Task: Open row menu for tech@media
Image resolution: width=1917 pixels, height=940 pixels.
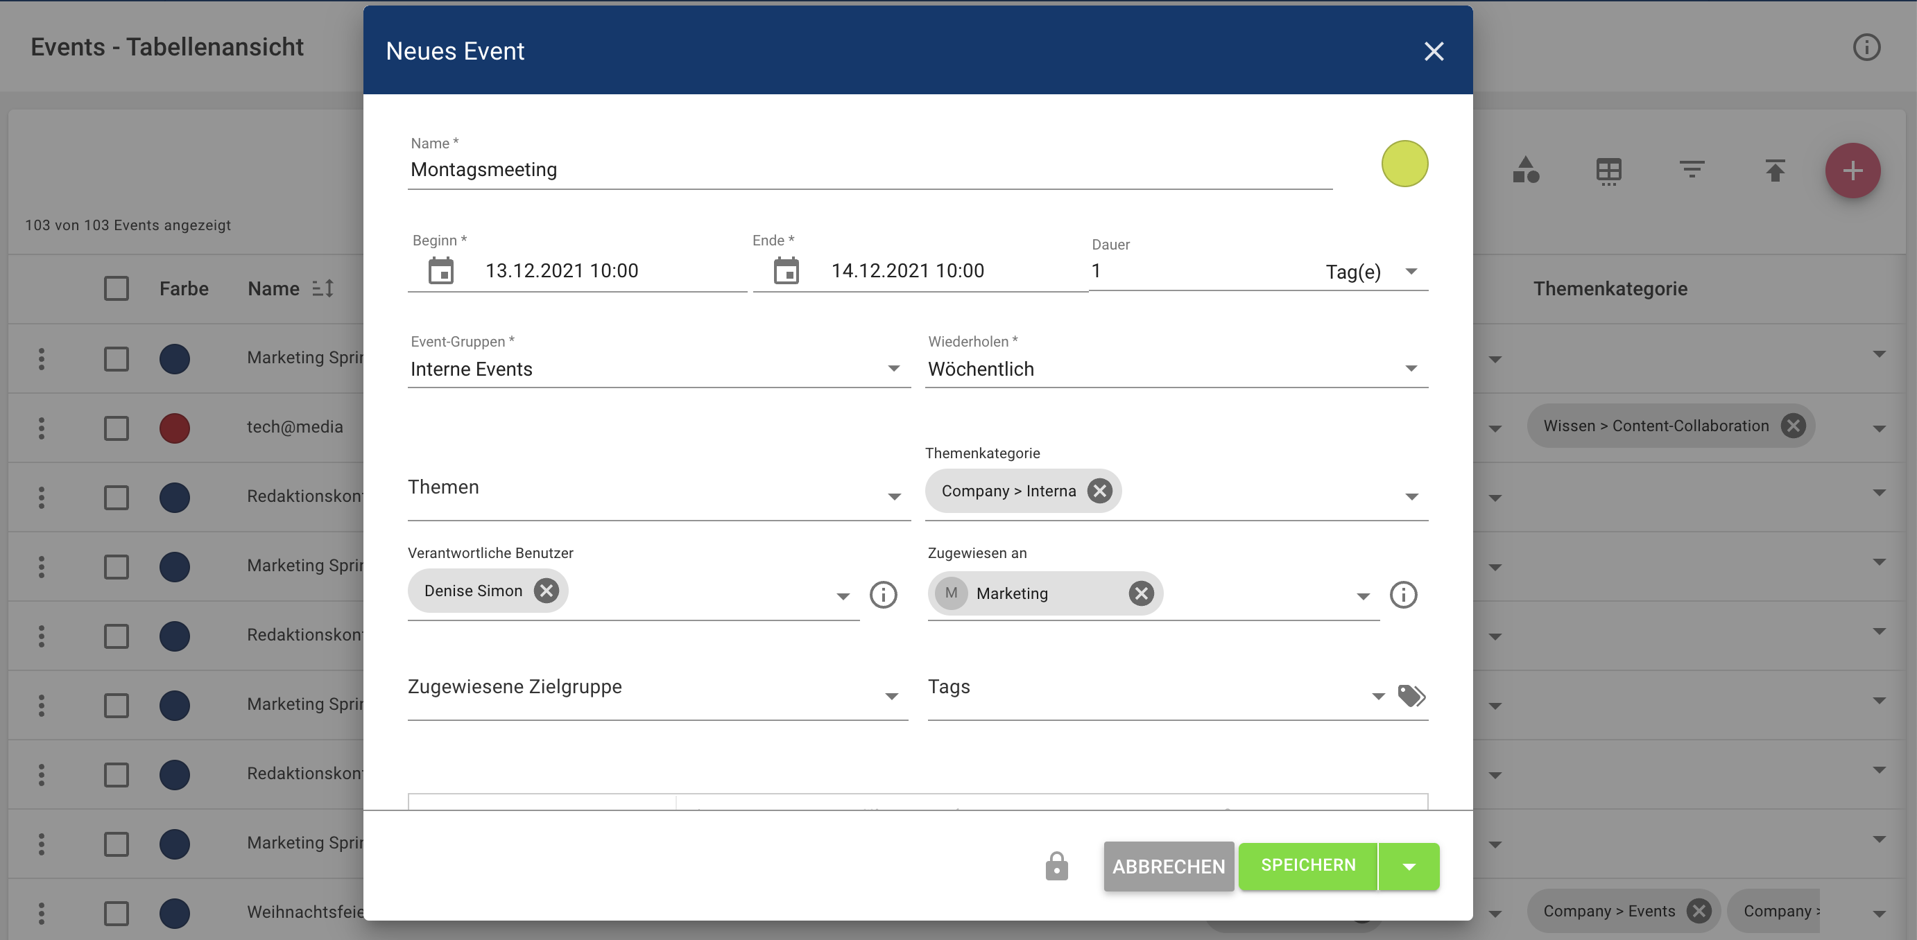Action: point(42,428)
